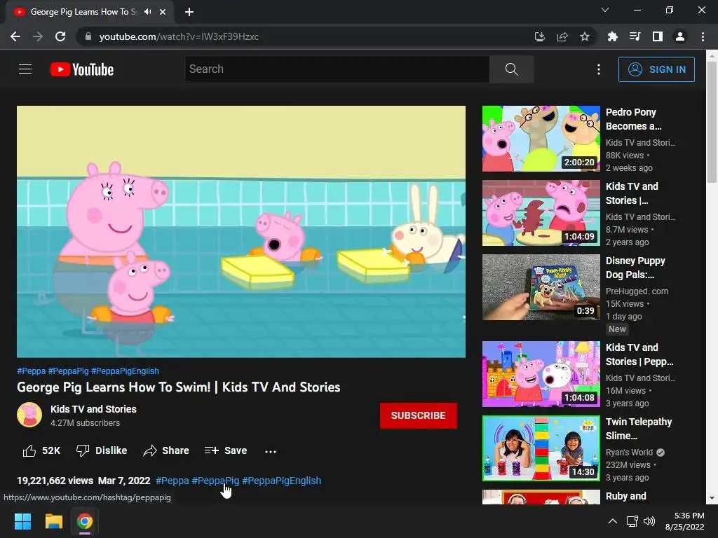Focus the YouTube Search field
The image size is (718, 538).
tap(337, 69)
